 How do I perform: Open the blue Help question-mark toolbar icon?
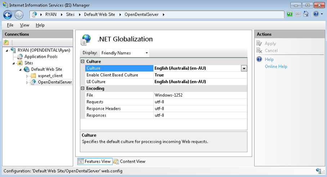click(316, 14)
